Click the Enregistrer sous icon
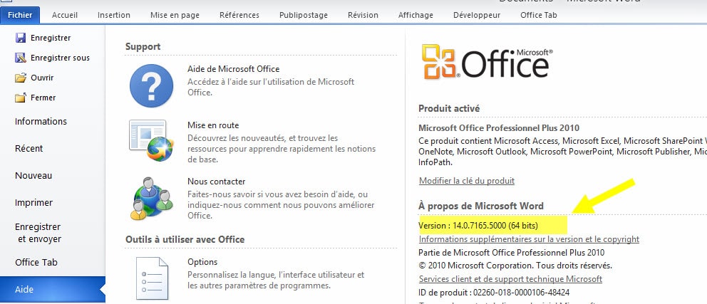The width and height of the screenshot is (707, 304). 21,58
